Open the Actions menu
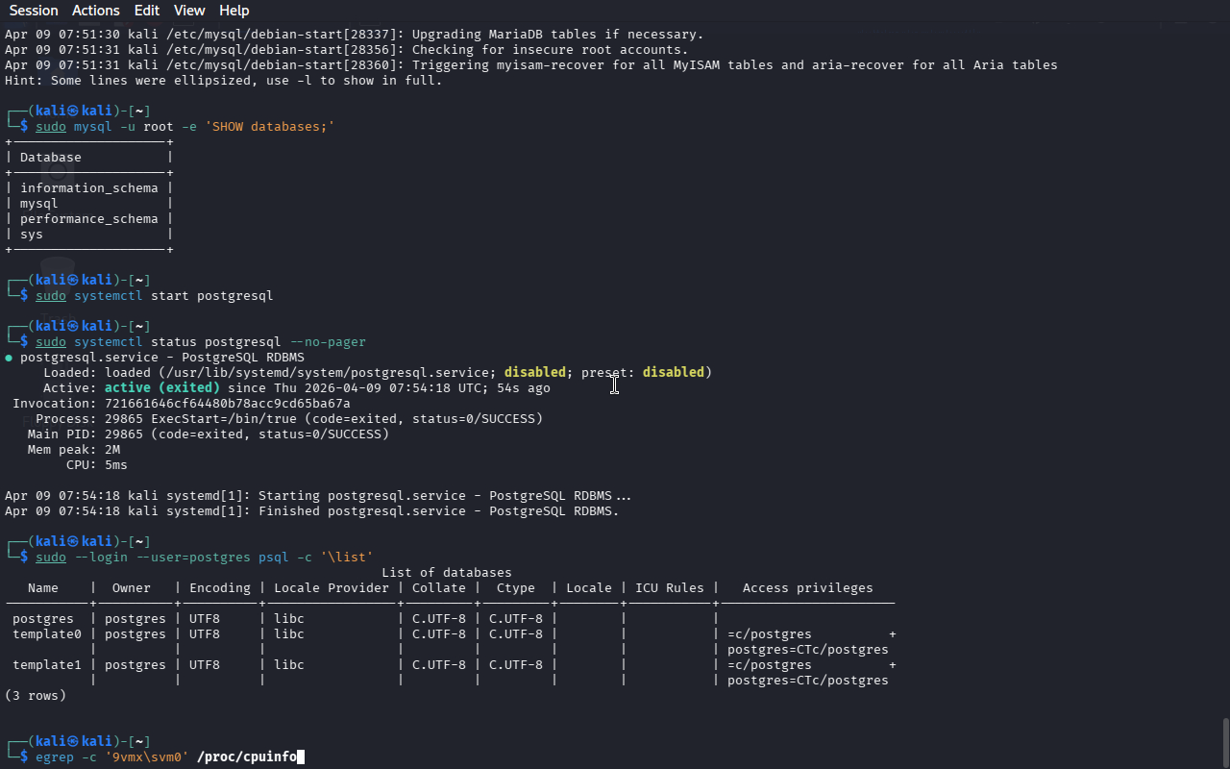 (96, 11)
